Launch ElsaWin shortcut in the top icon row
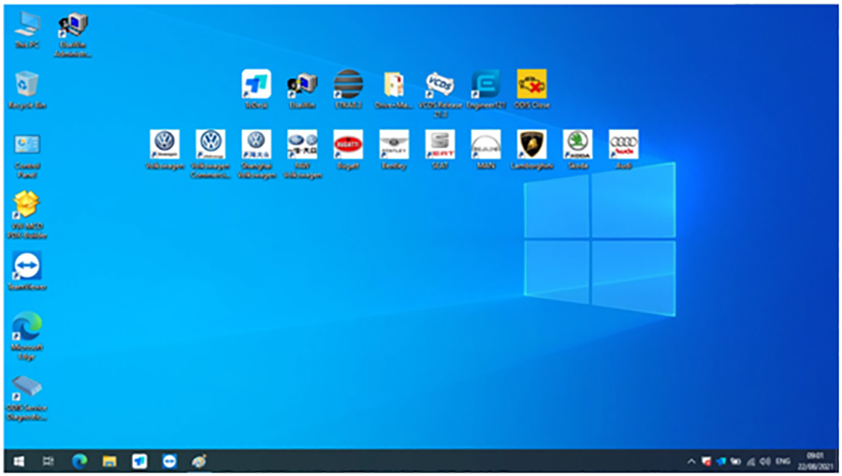This screenshot has width=842, height=476. click(302, 89)
